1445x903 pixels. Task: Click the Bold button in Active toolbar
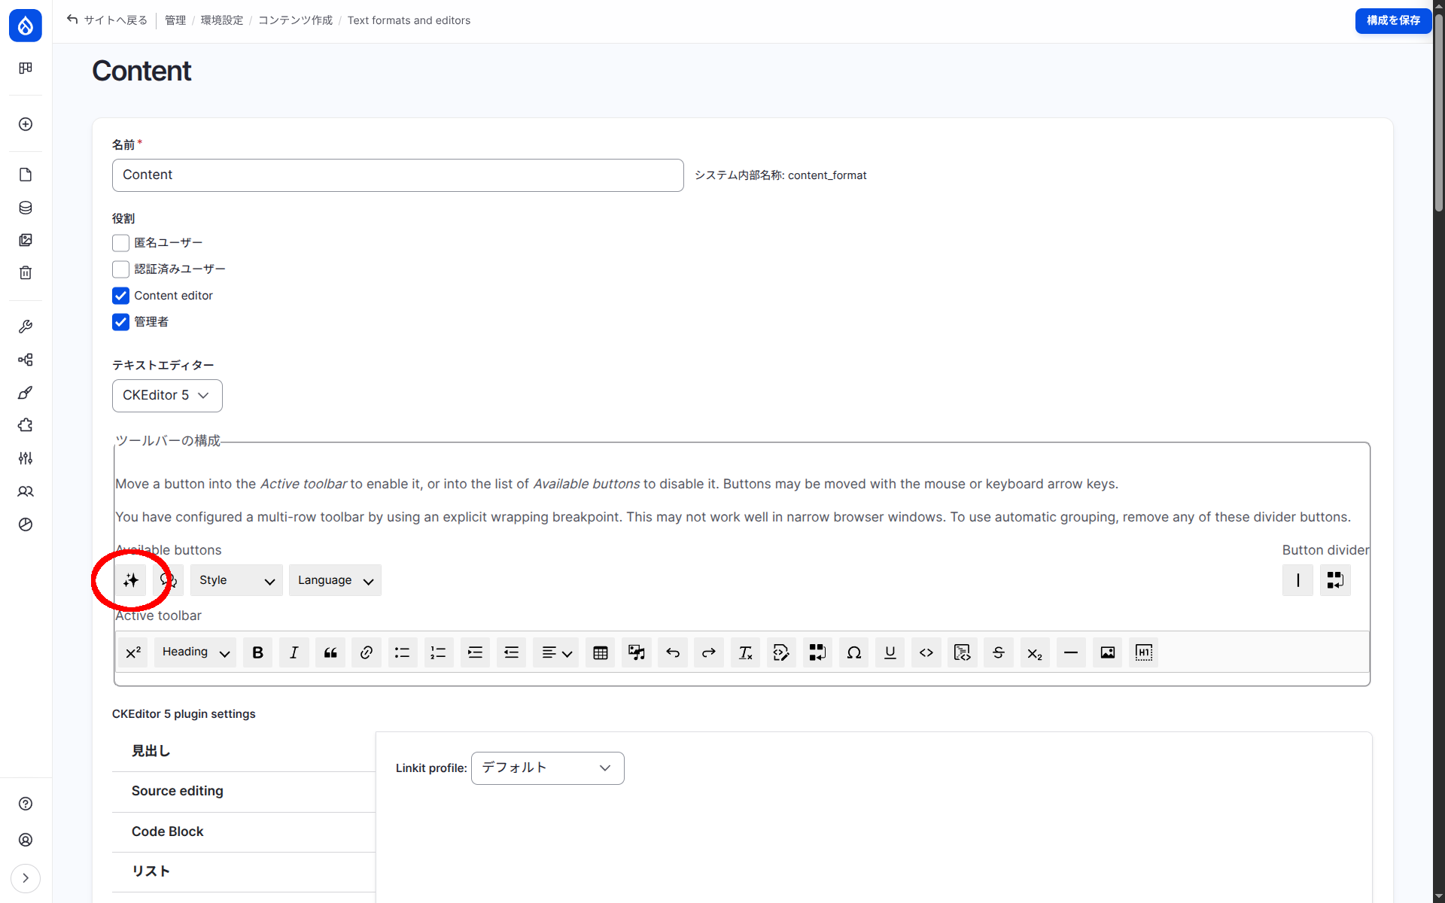(x=257, y=652)
